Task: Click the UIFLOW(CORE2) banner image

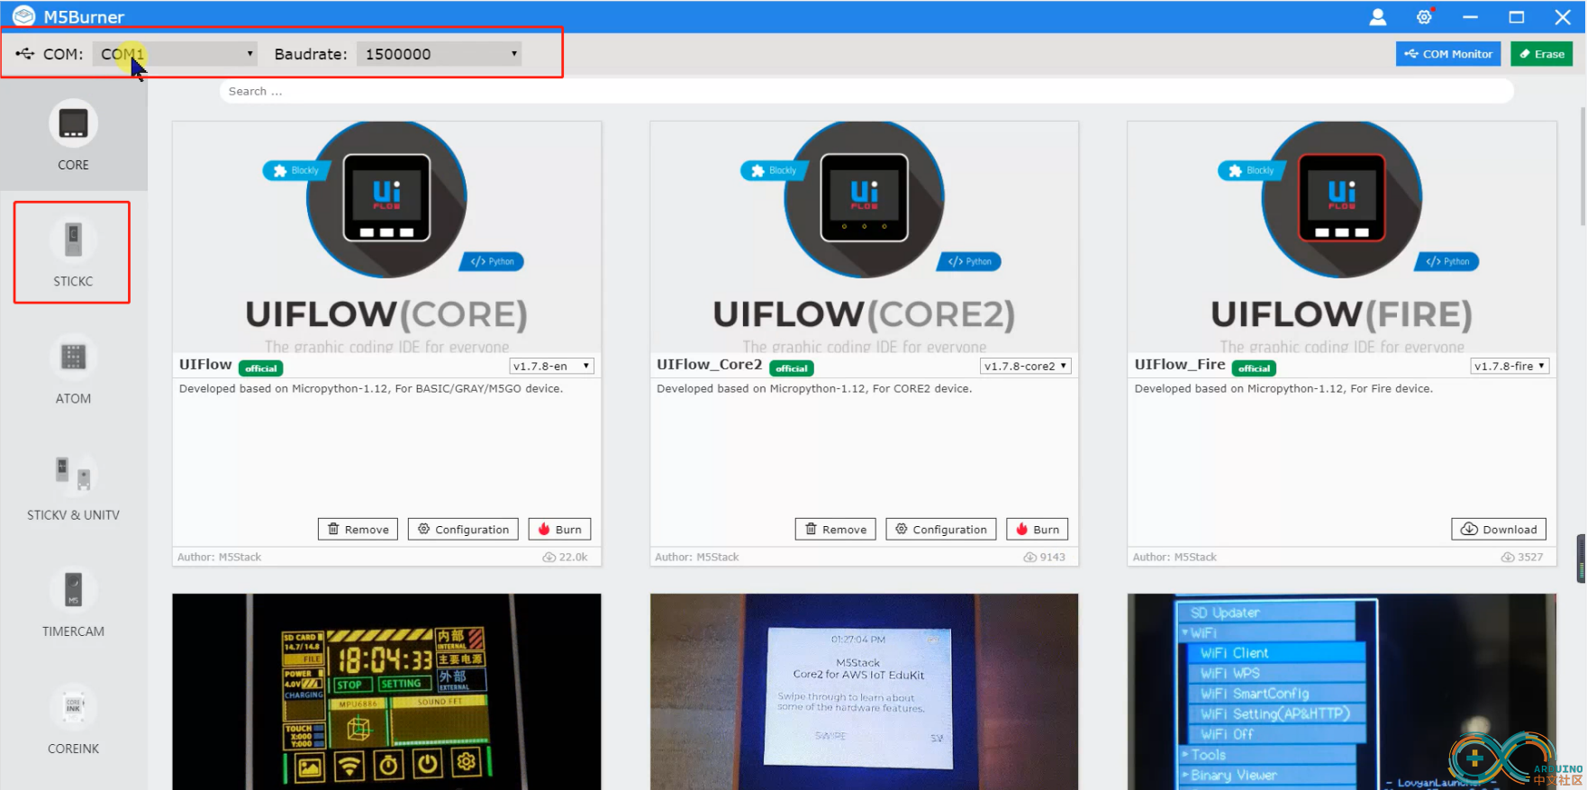Action: 864,238
